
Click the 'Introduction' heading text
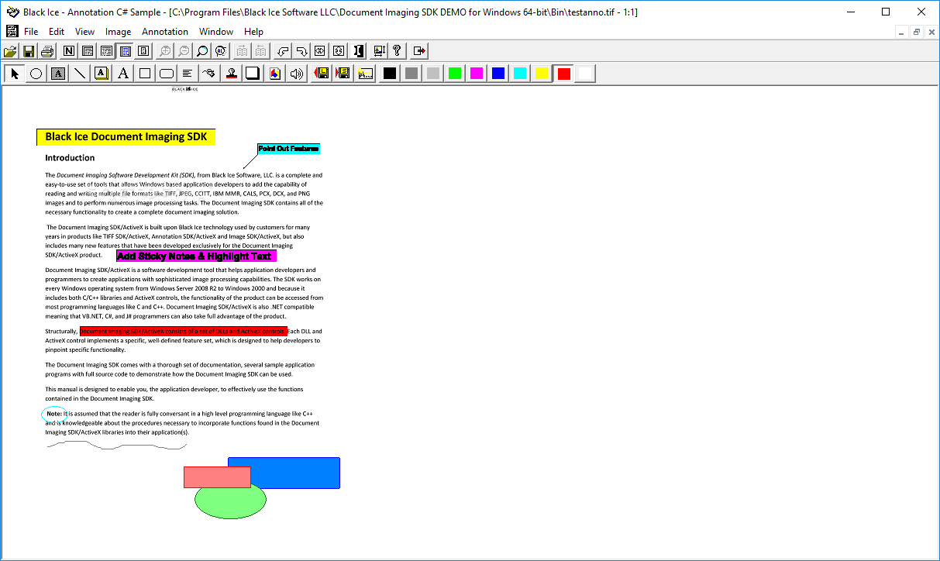[x=70, y=157]
